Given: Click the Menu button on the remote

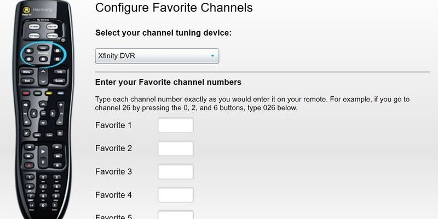Looking at the screenshot, I should 26,72.
